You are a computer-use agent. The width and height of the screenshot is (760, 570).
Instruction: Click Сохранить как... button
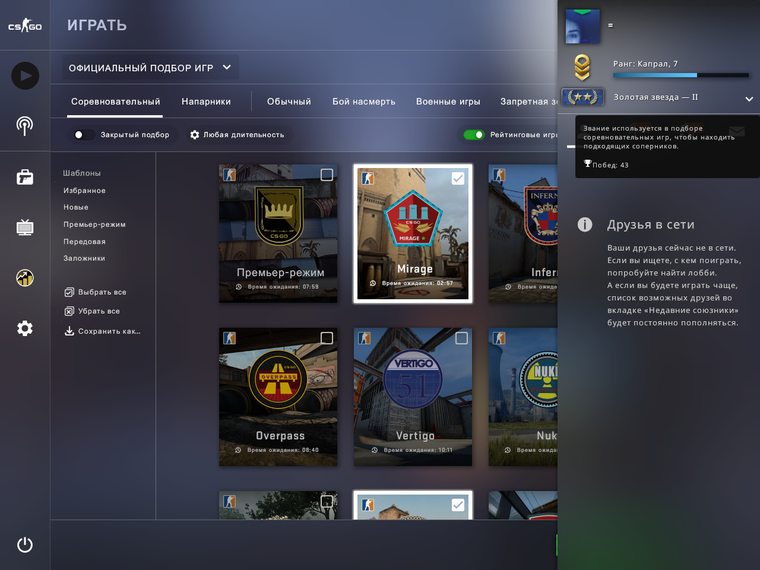[x=103, y=331]
